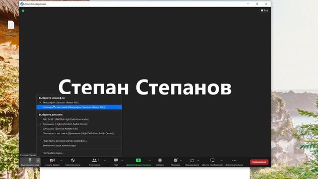The height and width of the screenshot is (179, 318).
Task: Select Микрофон (Samson Meteor Mic) microphone
Action: click(x=79, y=102)
